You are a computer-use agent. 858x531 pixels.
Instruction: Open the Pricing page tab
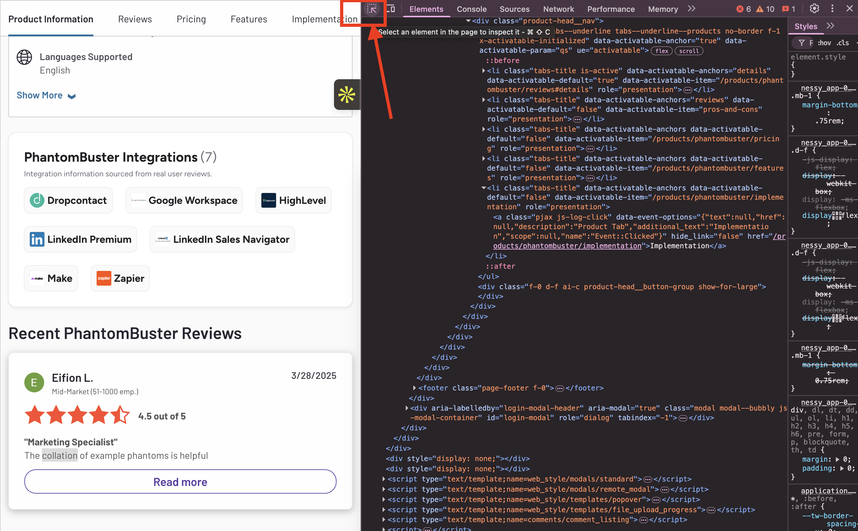[x=191, y=19]
